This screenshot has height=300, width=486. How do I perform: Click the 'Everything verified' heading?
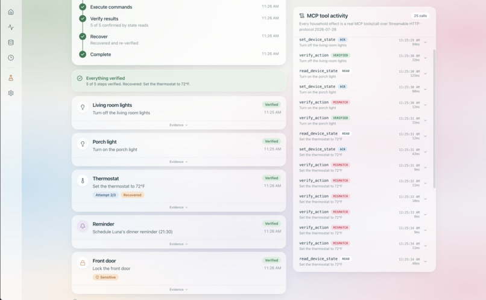106,78
